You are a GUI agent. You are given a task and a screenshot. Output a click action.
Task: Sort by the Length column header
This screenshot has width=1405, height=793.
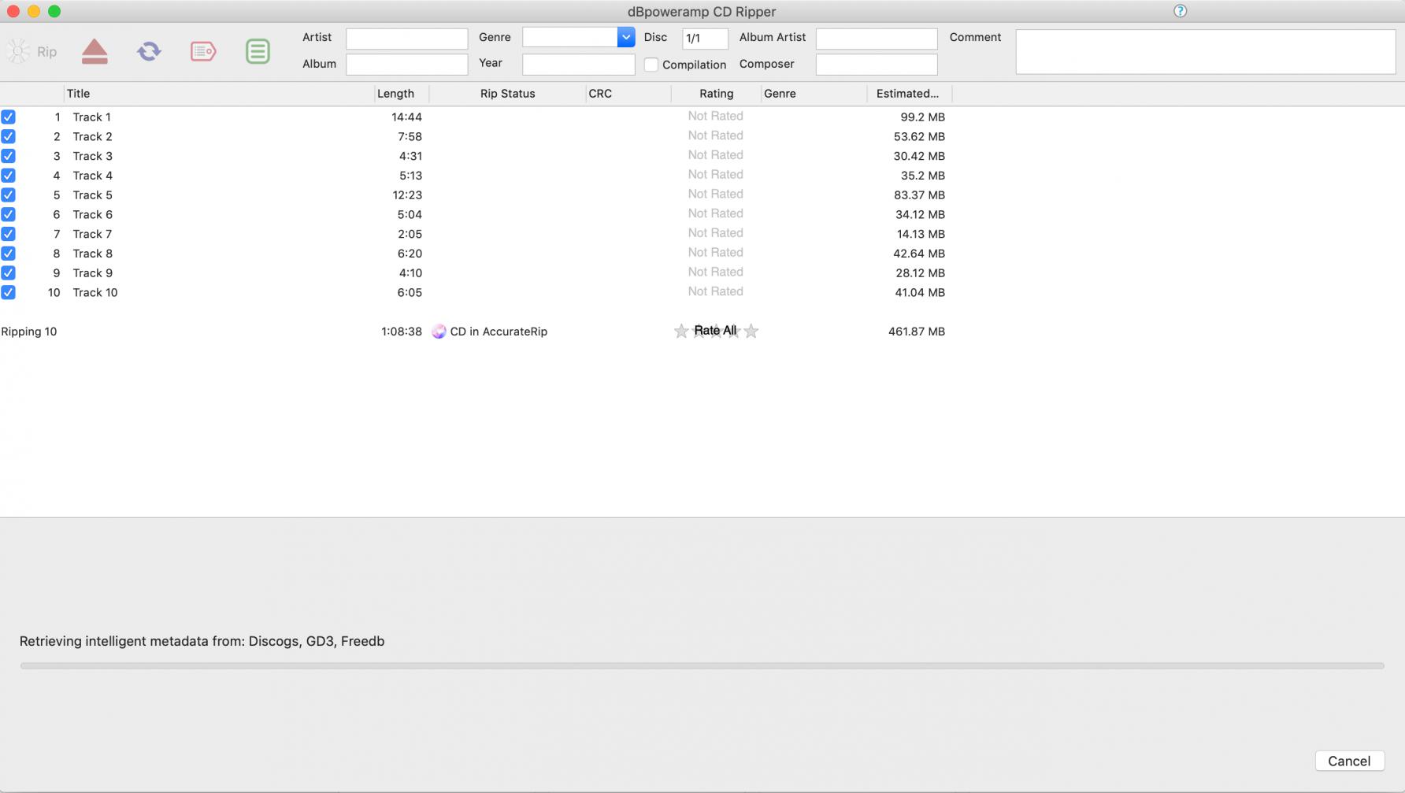(x=395, y=94)
